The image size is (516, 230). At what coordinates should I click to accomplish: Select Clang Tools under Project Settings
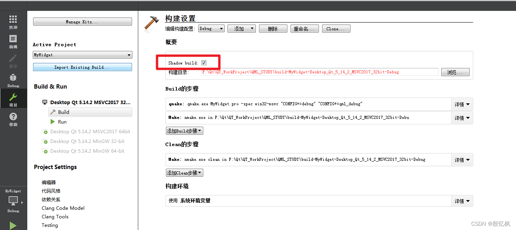[x=55, y=216]
